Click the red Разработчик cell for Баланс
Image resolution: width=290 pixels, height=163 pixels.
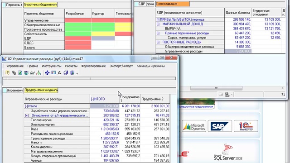(78, 48)
